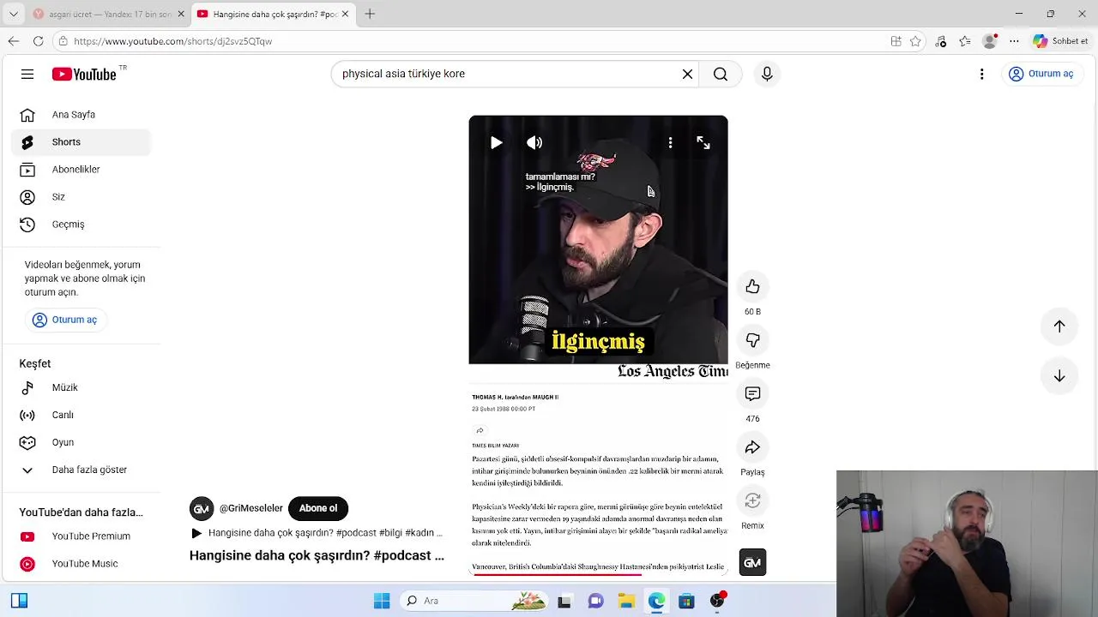Open browser Settings and more menu
The height and width of the screenshot is (617, 1098).
click(x=1014, y=41)
